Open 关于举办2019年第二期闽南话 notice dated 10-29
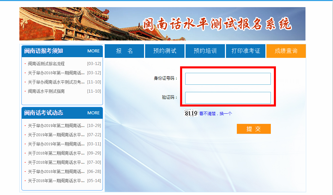The height and width of the screenshot is (195, 333). (x=56, y=126)
